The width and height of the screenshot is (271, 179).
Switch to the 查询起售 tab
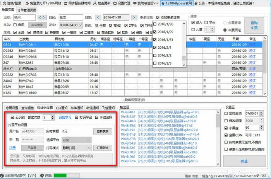pos(27,108)
